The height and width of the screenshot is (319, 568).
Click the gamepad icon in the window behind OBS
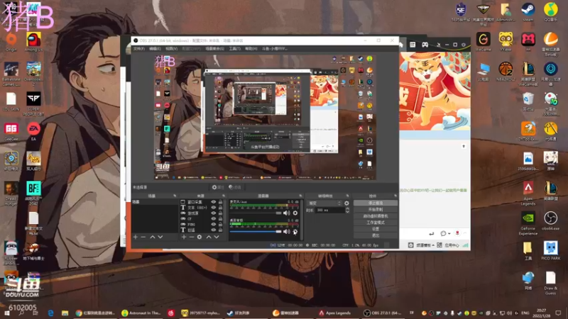point(425,45)
